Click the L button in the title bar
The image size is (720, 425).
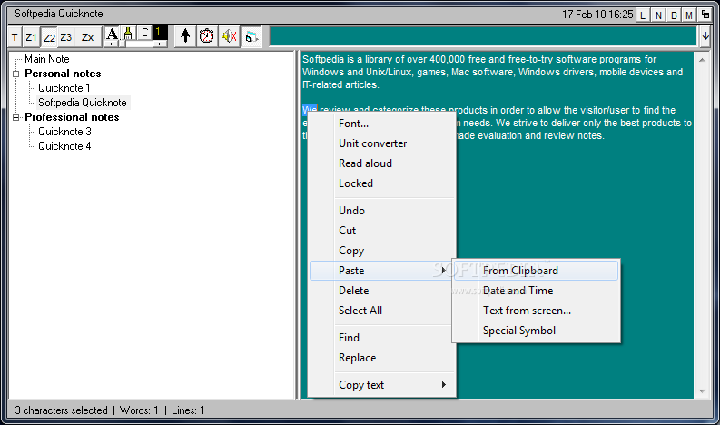coord(643,15)
